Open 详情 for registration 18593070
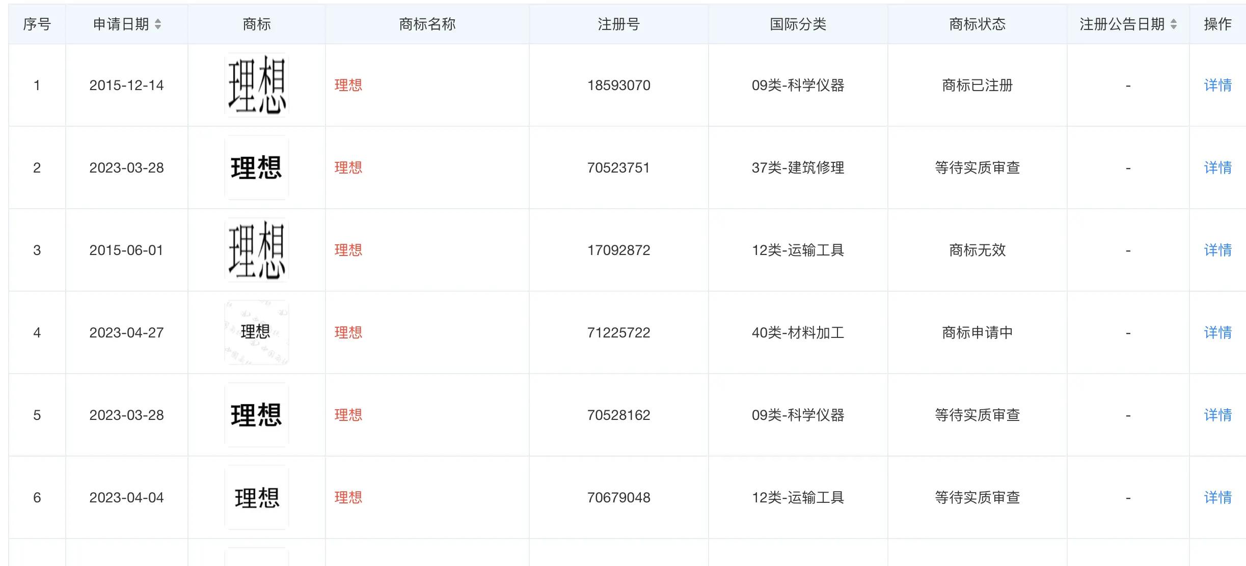This screenshot has width=1246, height=566. pos(1217,85)
